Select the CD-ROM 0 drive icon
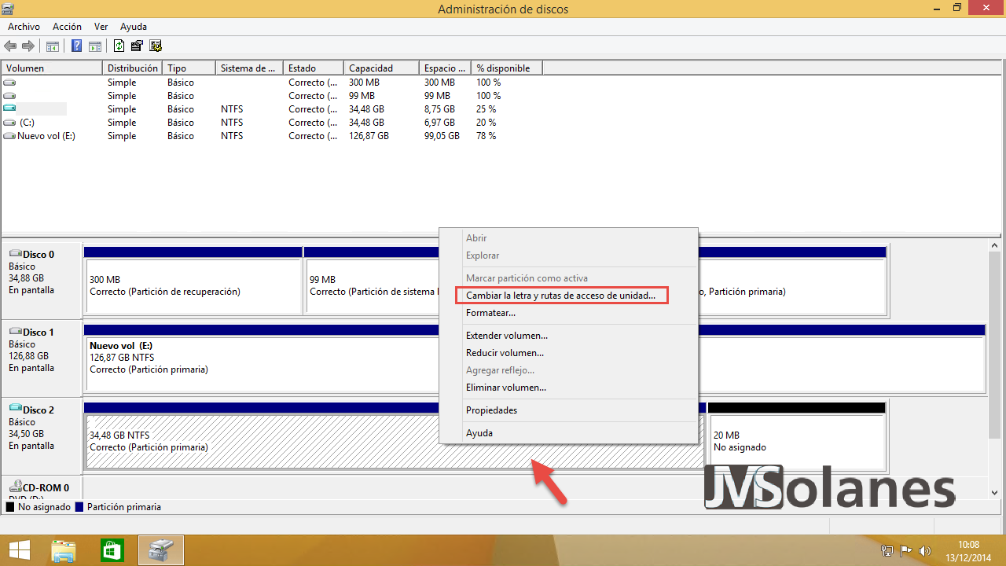This screenshot has height=566, width=1006. pos(15,487)
